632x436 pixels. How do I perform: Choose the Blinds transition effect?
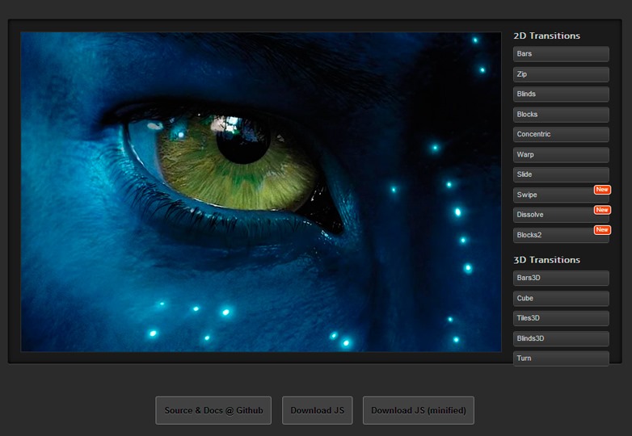[x=561, y=94]
